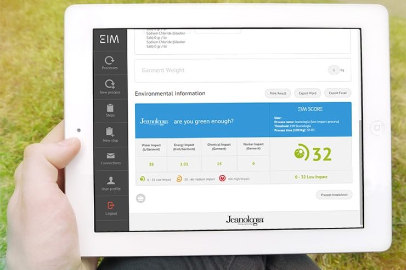Click the New process icon
Viewport: 406px width, 270px height.
coord(110,84)
